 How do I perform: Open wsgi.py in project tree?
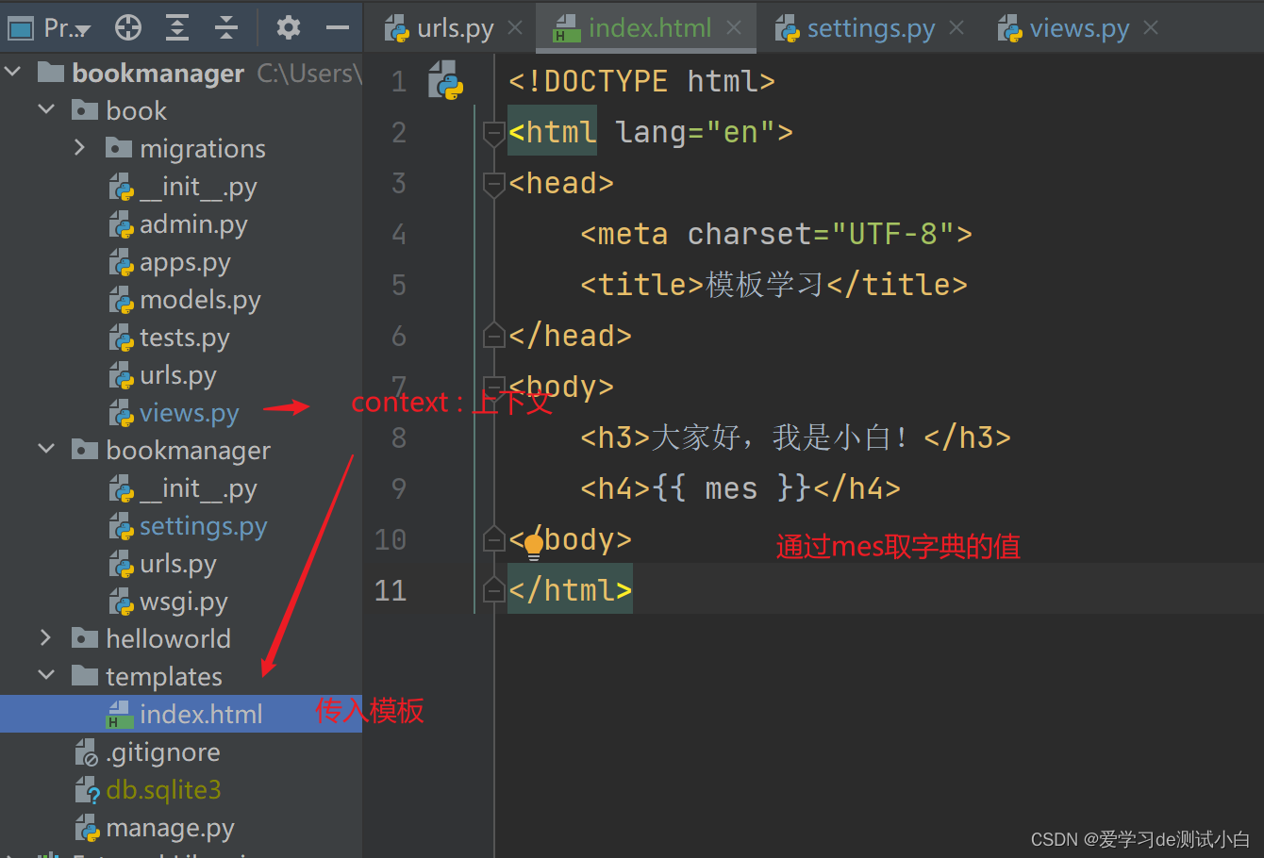[184, 602]
